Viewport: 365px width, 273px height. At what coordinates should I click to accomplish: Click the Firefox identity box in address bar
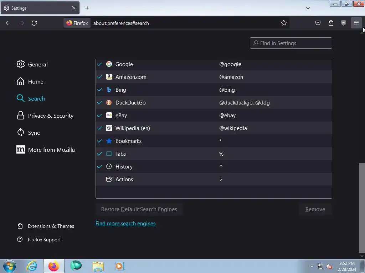(77, 23)
